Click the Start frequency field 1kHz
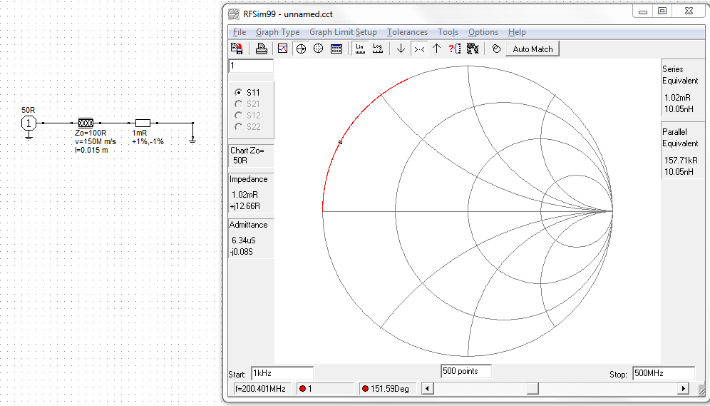This screenshot has height=406, width=710. pyautogui.click(x=282, y=374)
